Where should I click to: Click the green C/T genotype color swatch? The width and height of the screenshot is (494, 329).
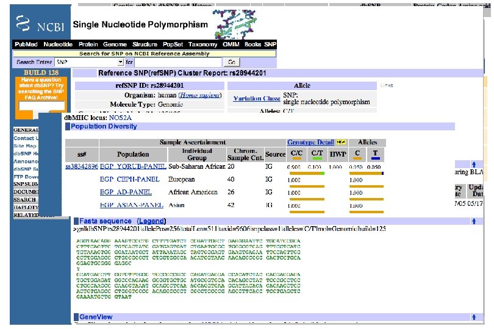coord(317,158)
